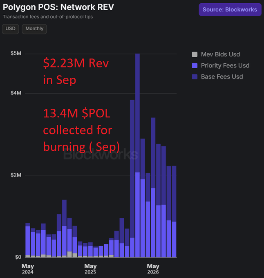Viewport: 264px width, 278px height.
Task: Select the Base Fees Usd legend label
Action: tap(222, 77)
